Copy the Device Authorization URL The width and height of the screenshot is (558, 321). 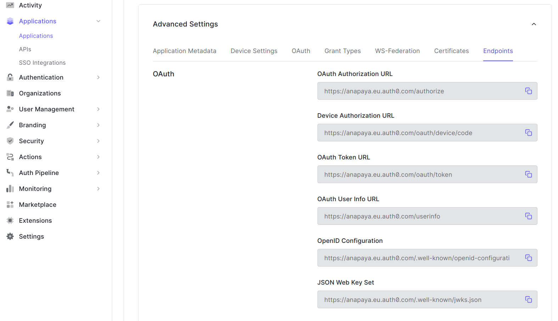click(x=528, y=133)
